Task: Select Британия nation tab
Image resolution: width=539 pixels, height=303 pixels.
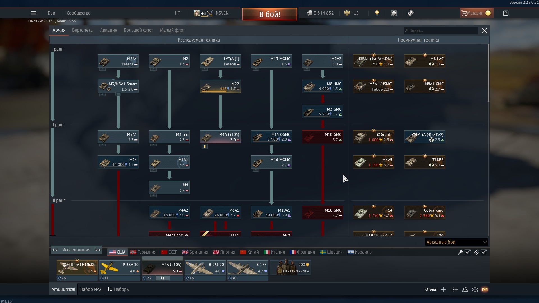Action: pyautogui.click(x=195, y=252)
